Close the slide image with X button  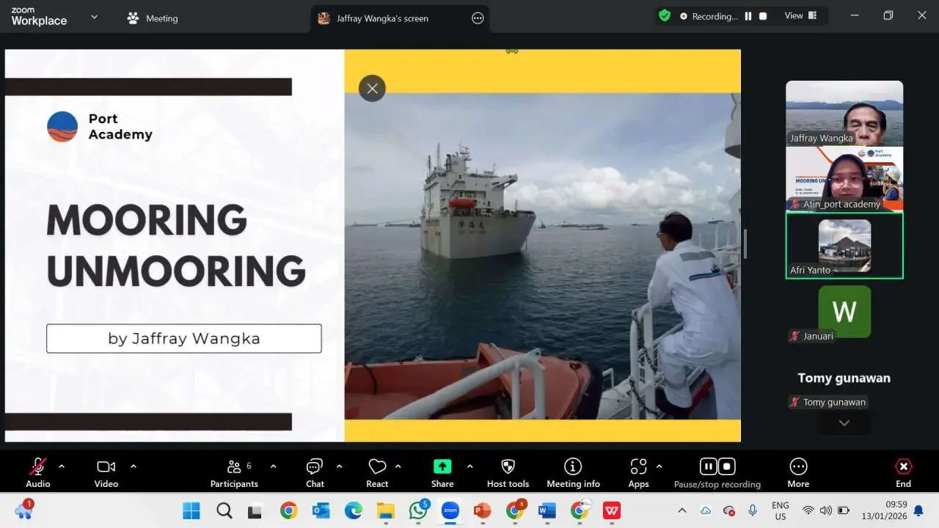372,89
